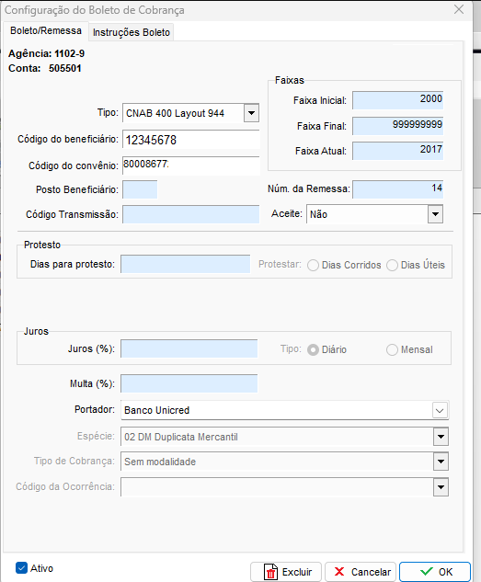
Task: Click the Código do beneficiário field
Action: coord(191,140)
